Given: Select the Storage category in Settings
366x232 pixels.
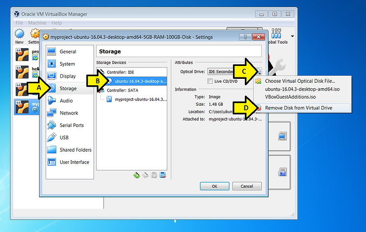Looking at the screenshot, I should tap(70, 88).
